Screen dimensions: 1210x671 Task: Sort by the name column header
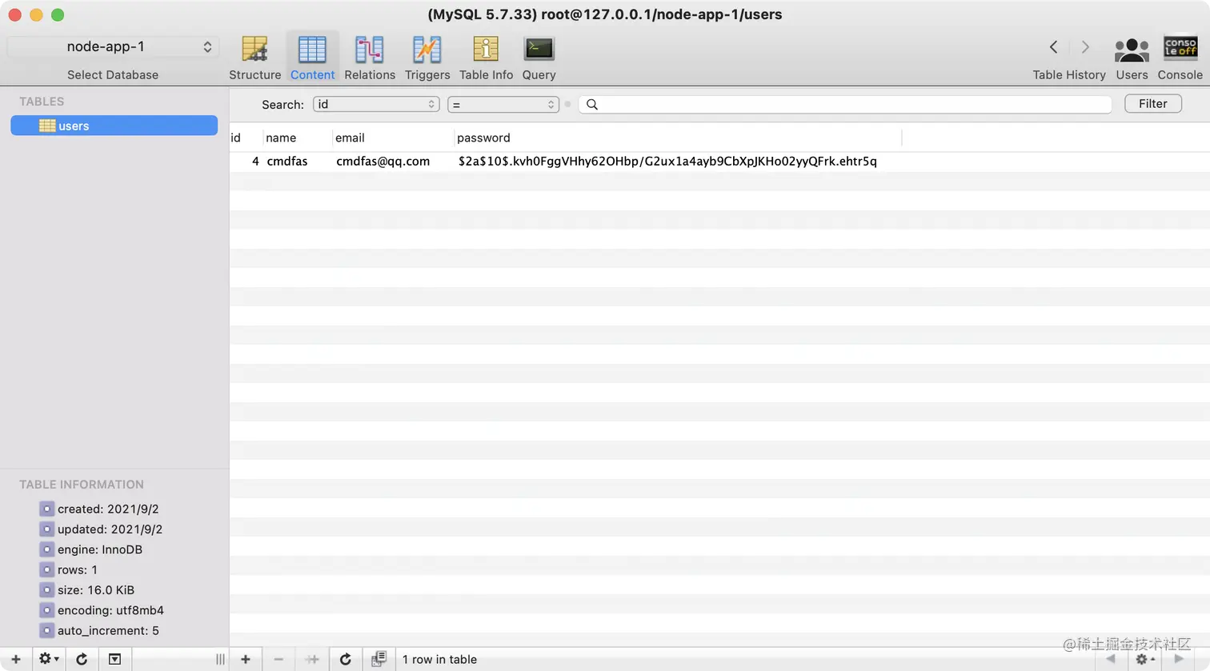point(297,138)
